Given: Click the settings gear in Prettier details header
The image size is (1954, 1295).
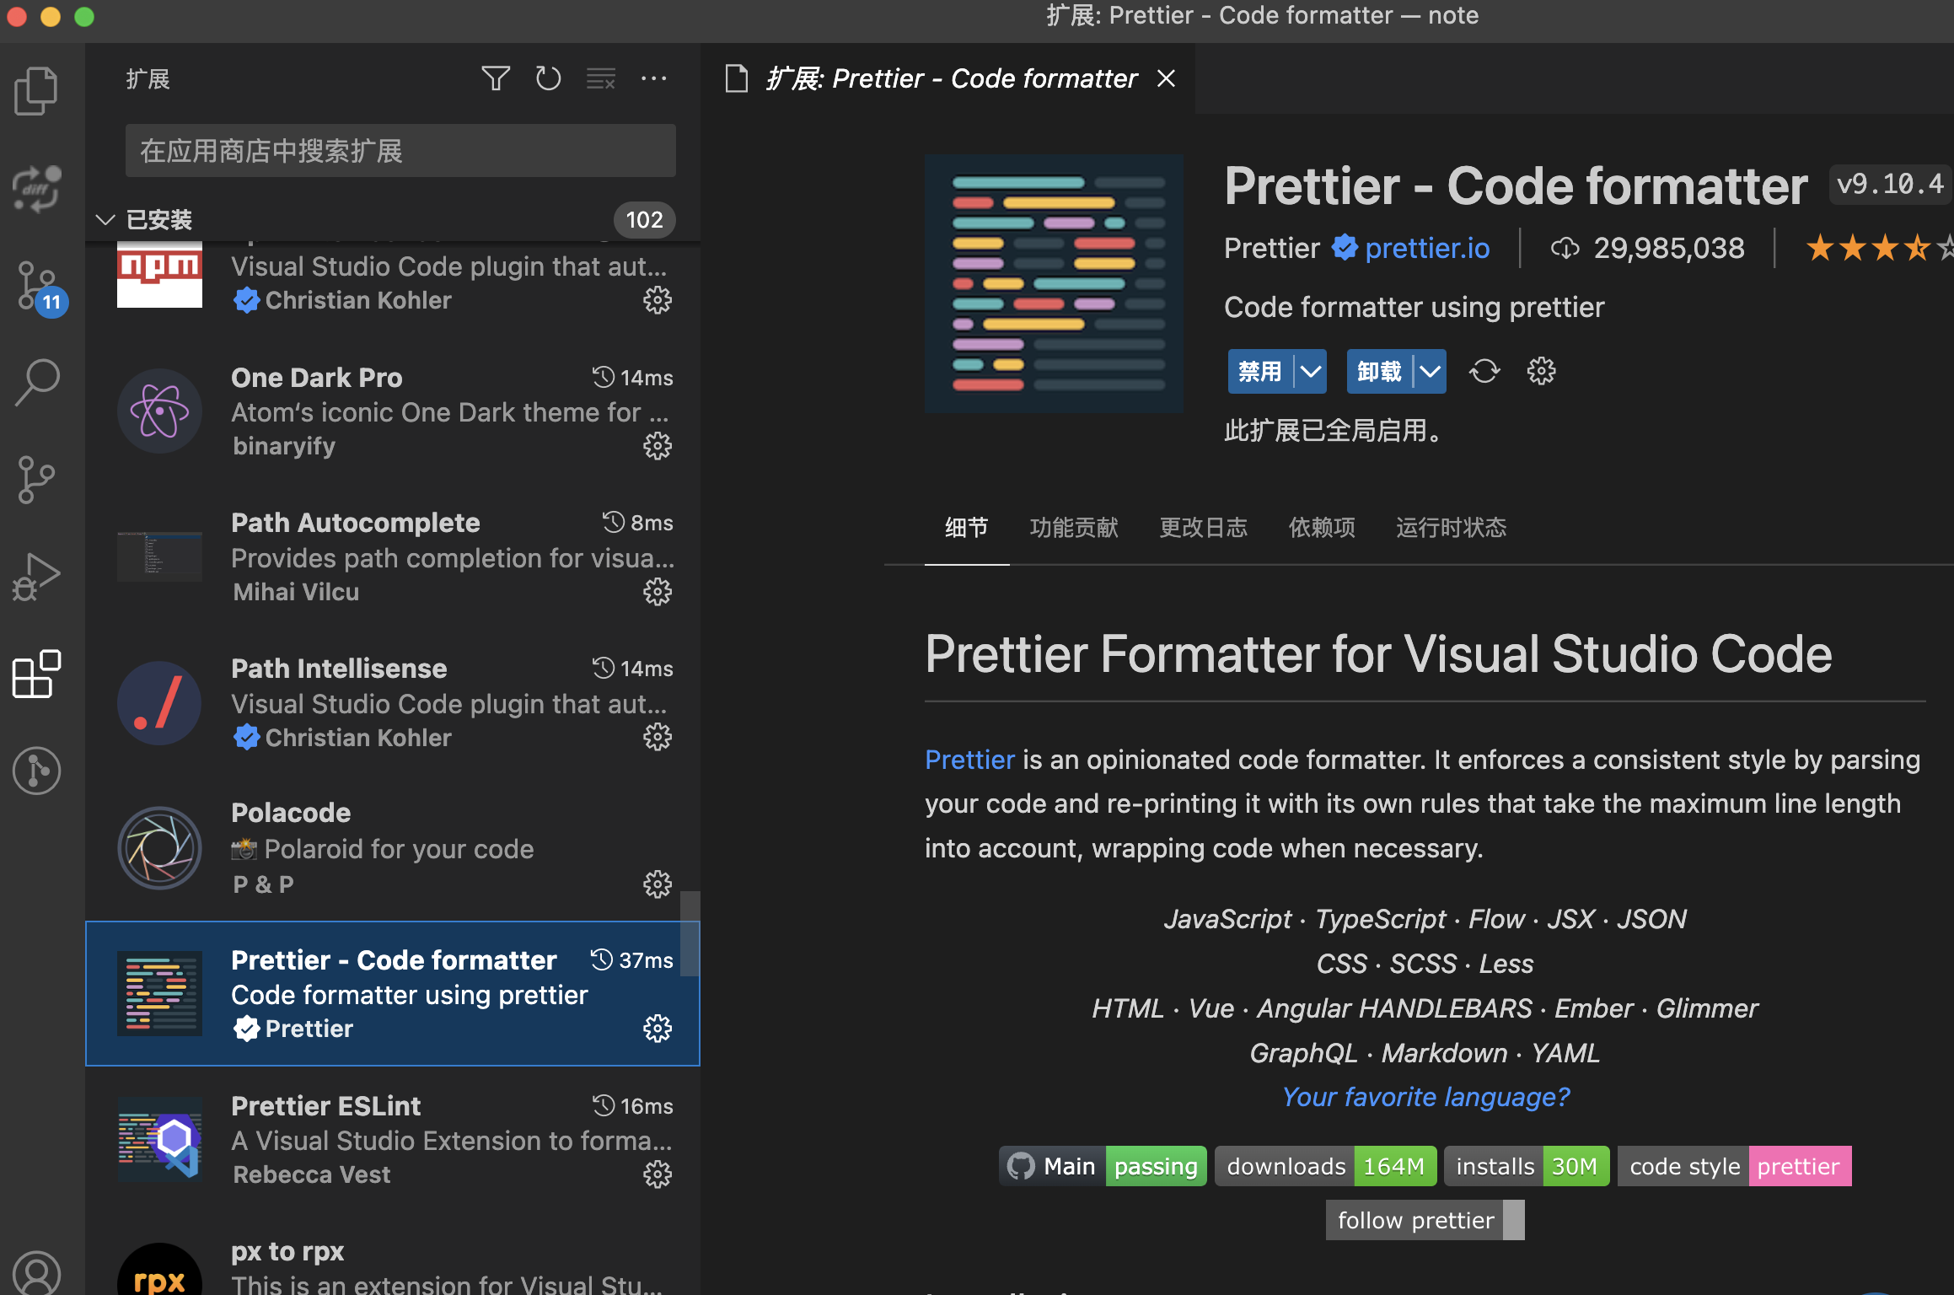Looking at the screenshot, I should 1541,371.
